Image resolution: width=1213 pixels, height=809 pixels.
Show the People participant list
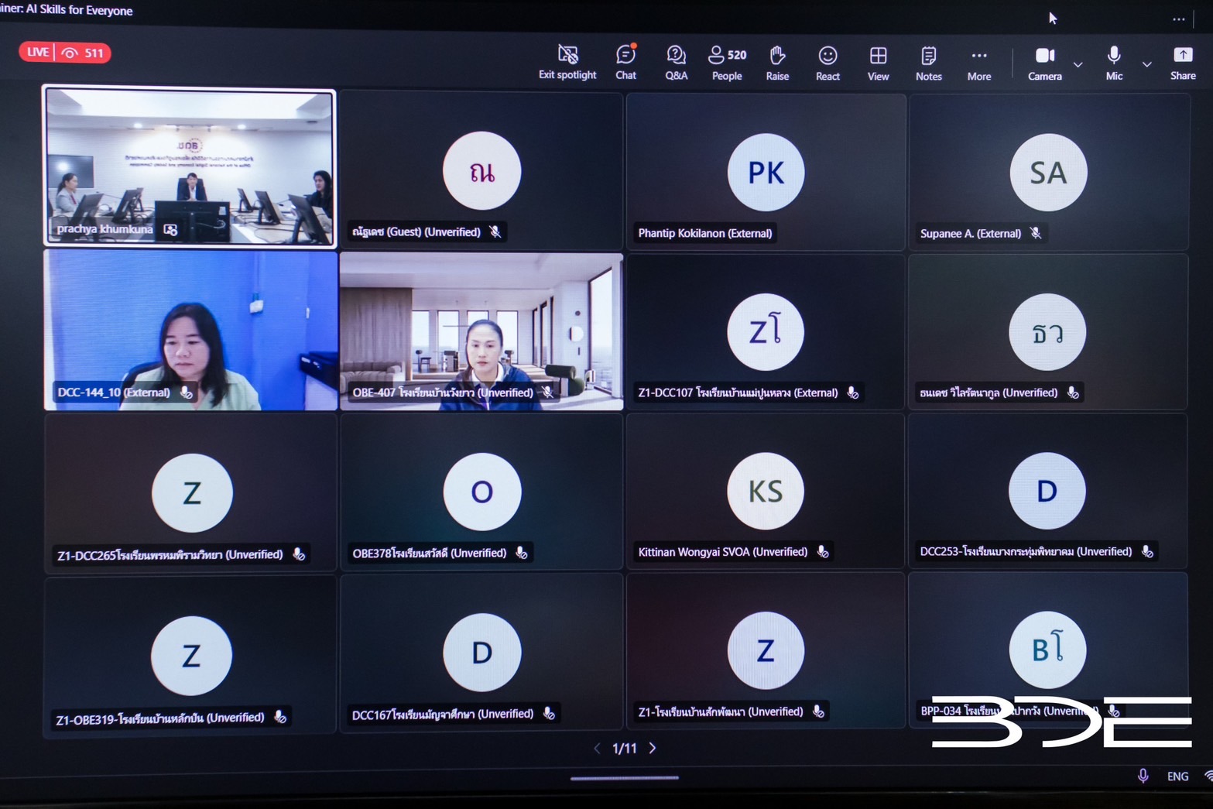coord(726,62)
